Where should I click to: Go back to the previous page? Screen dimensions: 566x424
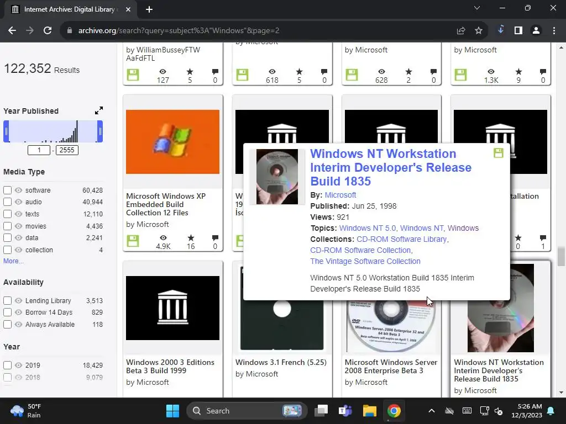click(x=12, y=31)
